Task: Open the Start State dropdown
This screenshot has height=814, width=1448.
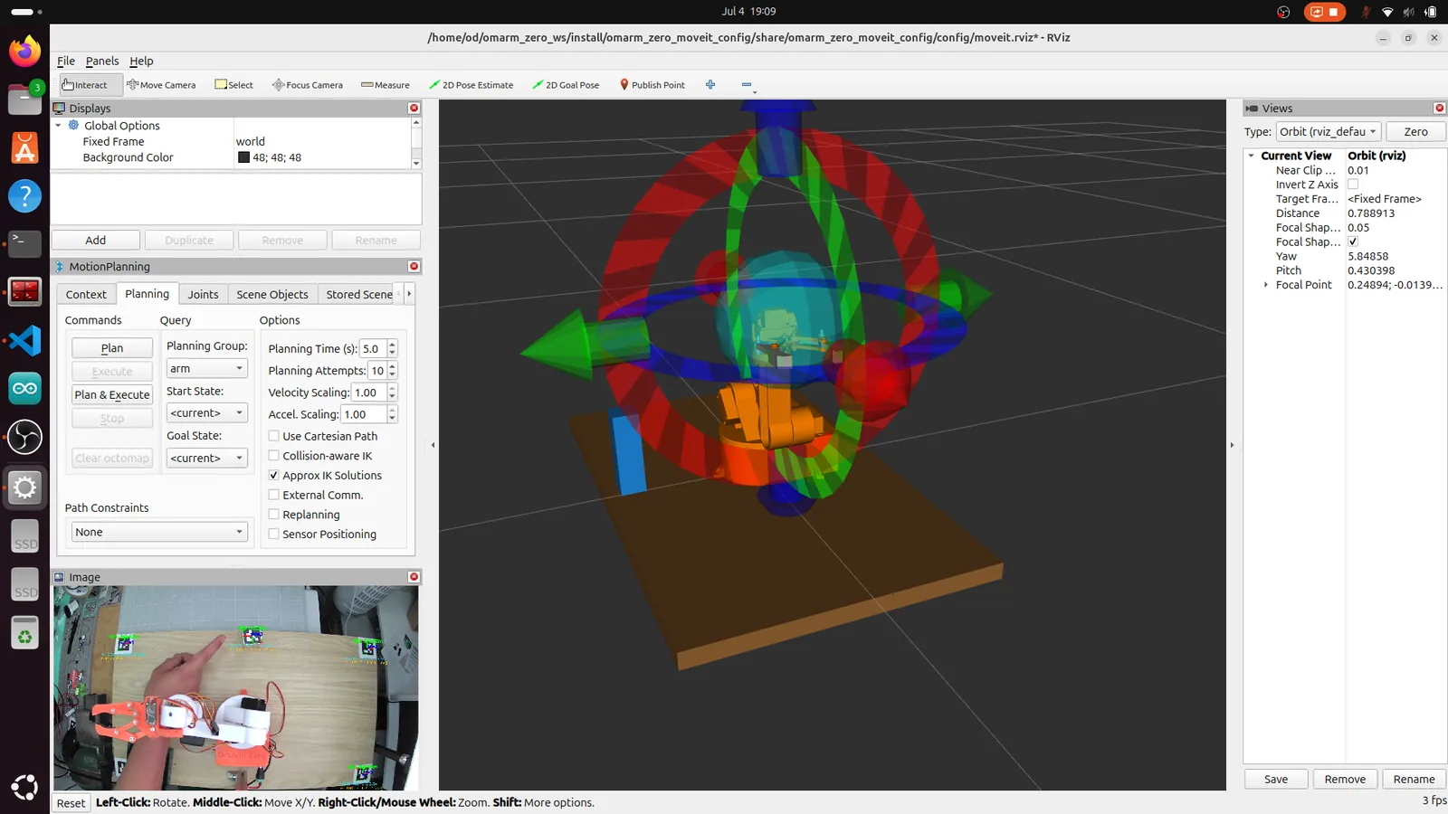Action: [206, 412]
